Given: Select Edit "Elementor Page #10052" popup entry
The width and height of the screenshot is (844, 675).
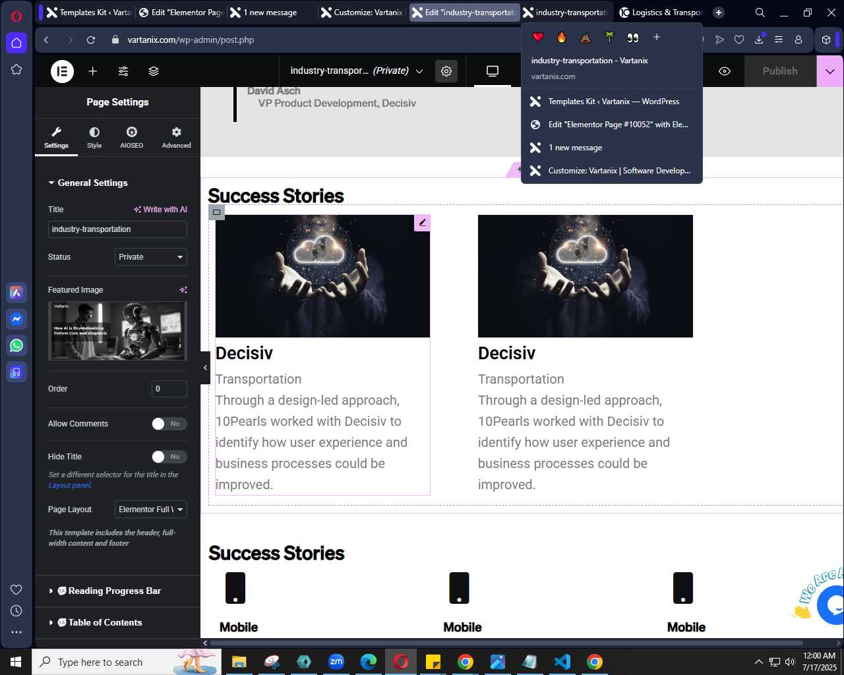Looking at the screenshot, I should click(x=612, y=125).
